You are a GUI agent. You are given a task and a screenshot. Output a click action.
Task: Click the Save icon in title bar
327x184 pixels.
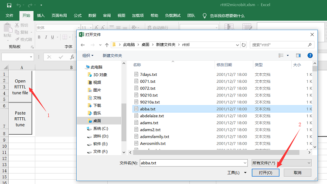(9, 5)
